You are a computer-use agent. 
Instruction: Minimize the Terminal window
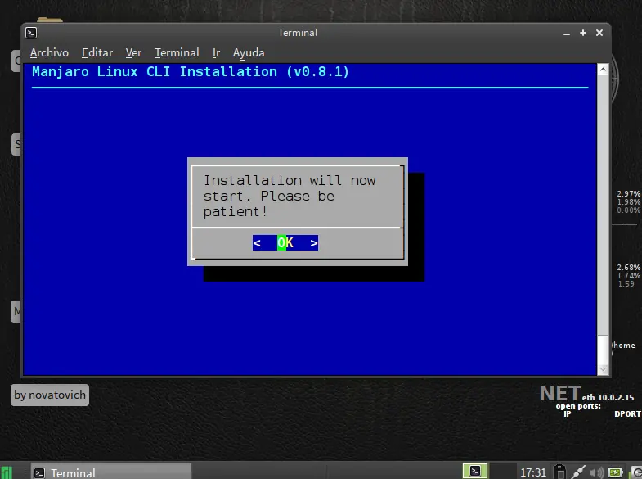pos(567,34)
